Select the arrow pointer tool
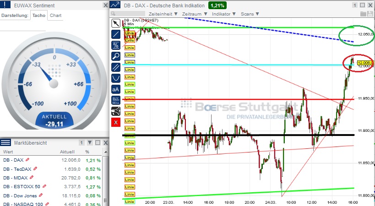The width and height of the screenshot is (375, 206). pos(116,23)
